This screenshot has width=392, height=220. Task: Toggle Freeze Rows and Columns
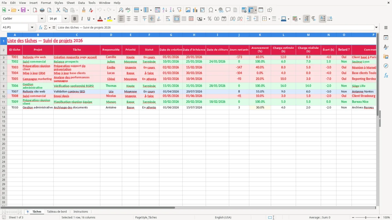pos(251,10)
